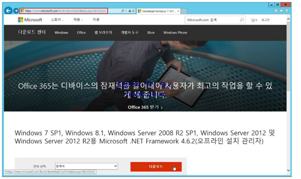This screenshot has width=301, height=179.
Task: Open a new blank browser tab
Action: click(184, 11)
